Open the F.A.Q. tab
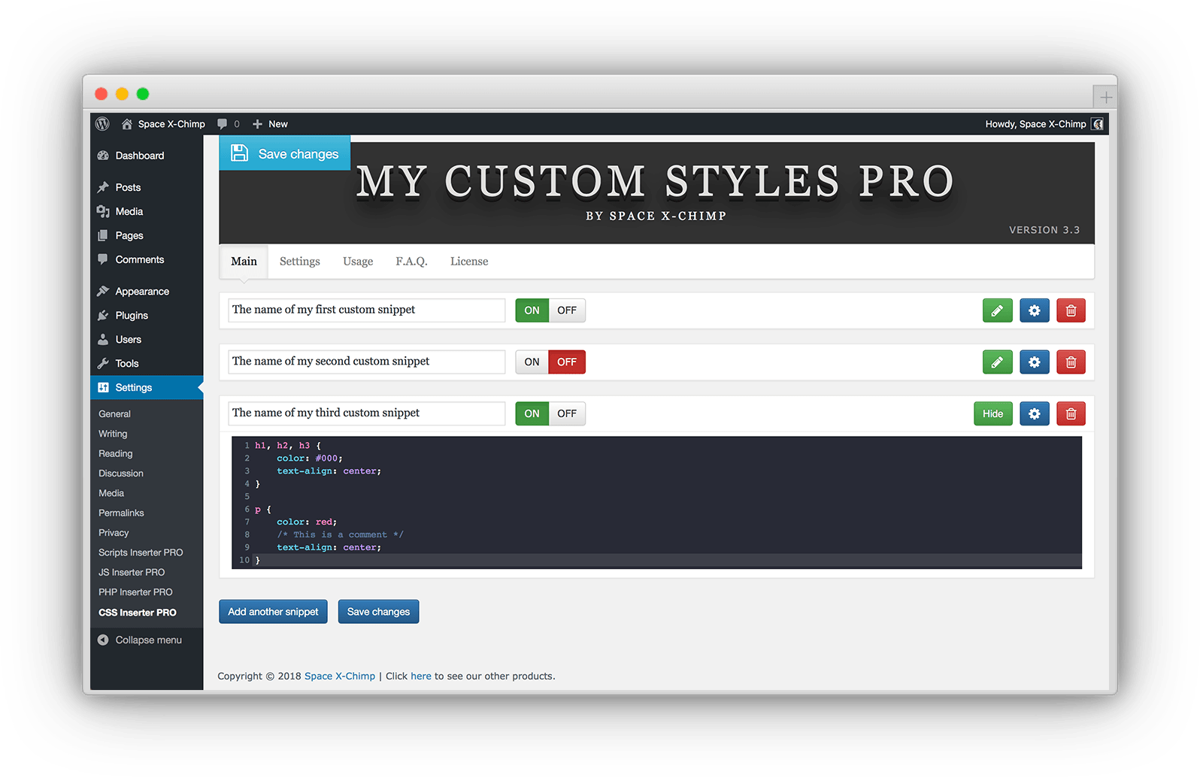Viewport: 1200px width, 778px height. (411, 262)
